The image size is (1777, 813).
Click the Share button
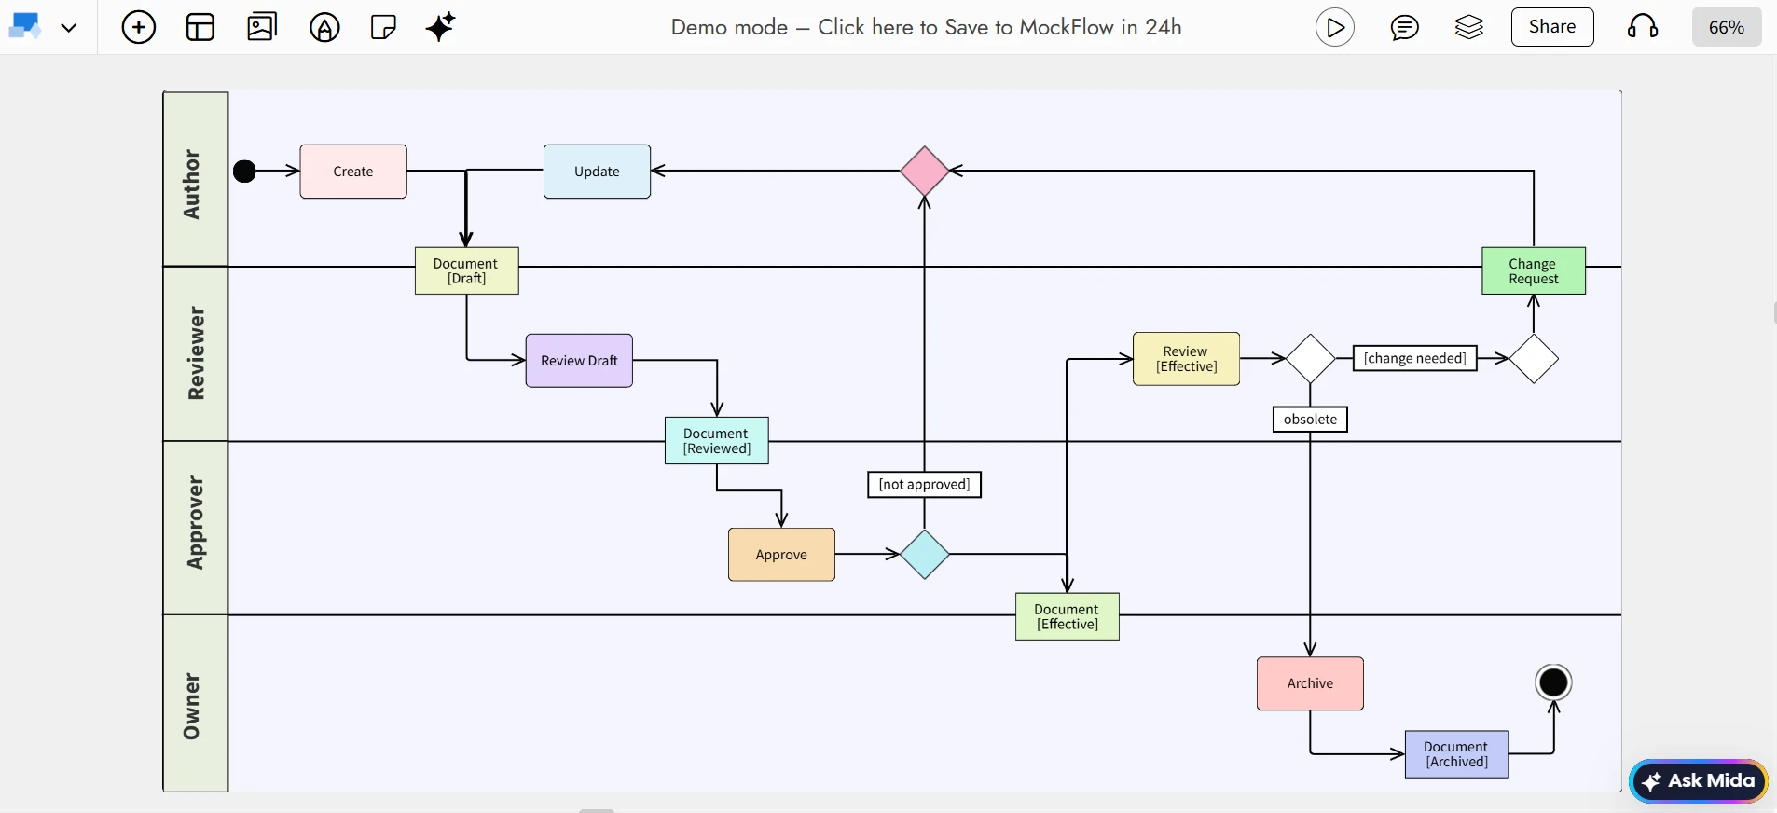(1551, 27)
